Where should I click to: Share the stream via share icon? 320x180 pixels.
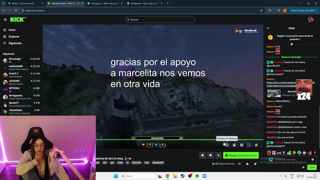tap(239, 164)
